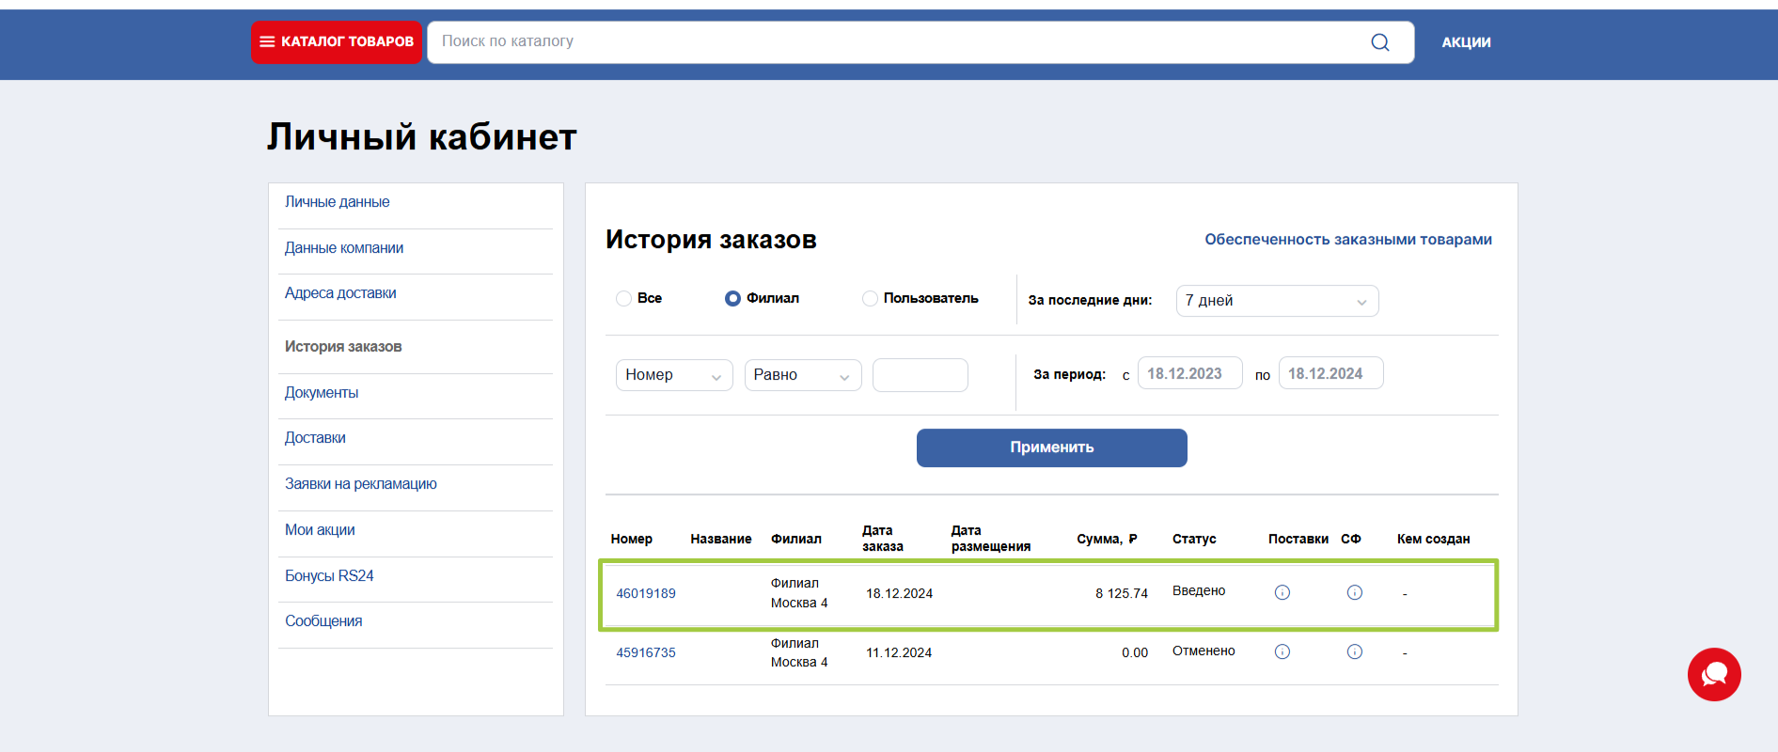Viewport: 1778px width, 752px height.
Task: Open Мои акции section
Action: (320, 530)
